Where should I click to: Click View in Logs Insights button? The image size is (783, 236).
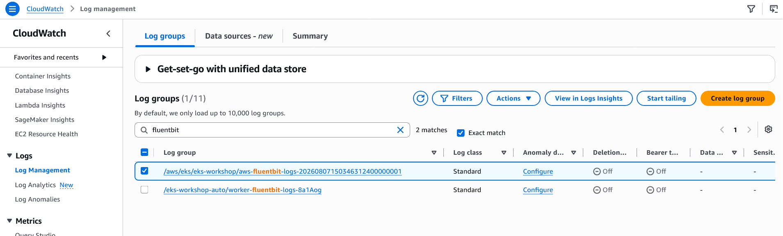[x=589, y=99]
